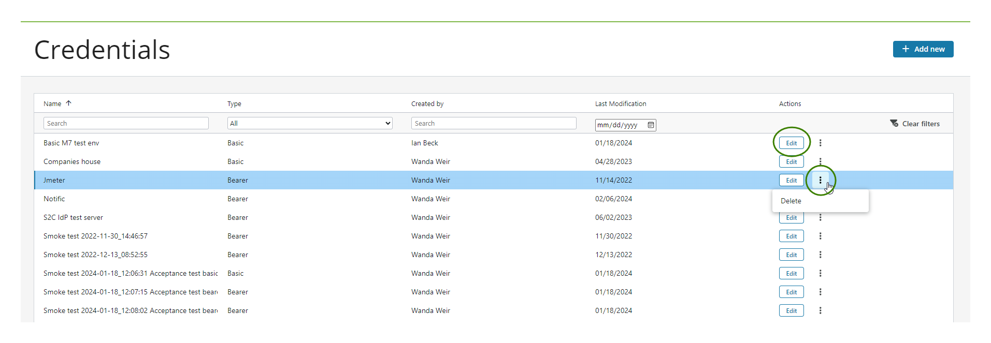Click the Name search field

pos(126,123)
